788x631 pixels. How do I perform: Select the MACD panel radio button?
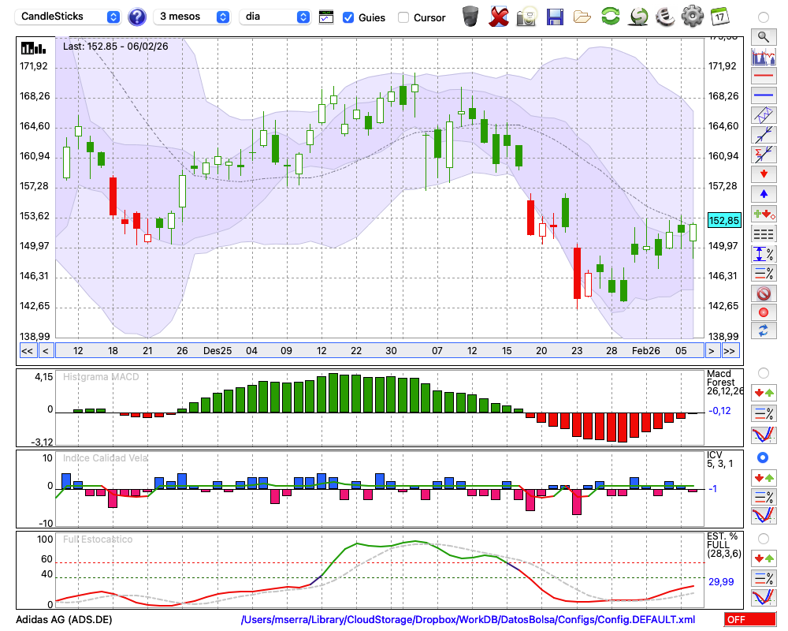[764, 373]
